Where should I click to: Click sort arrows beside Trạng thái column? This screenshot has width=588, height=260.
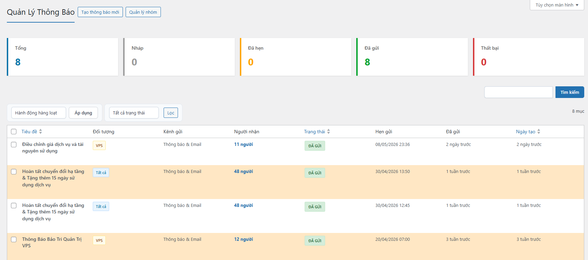pos(329,132)
